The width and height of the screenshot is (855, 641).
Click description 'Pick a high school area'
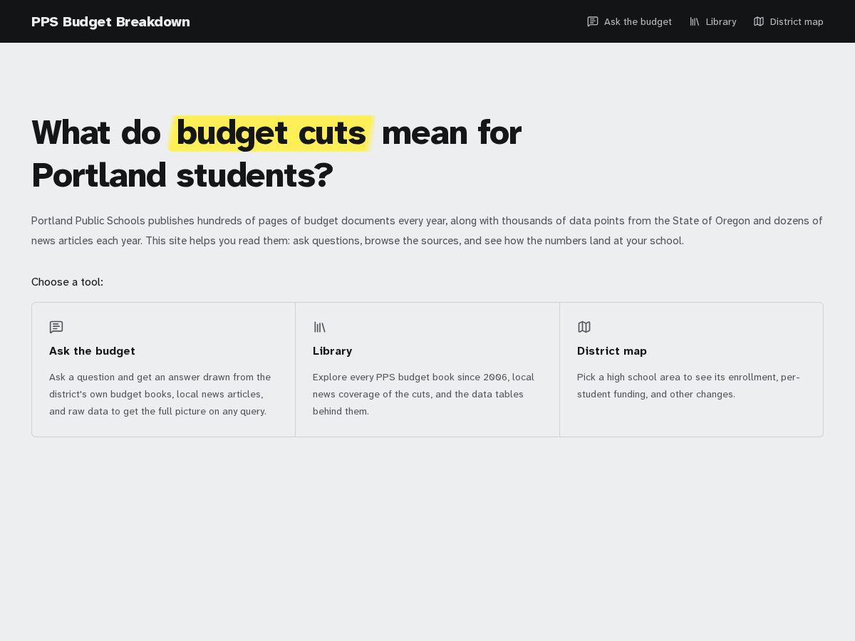(x=688, y=385)
